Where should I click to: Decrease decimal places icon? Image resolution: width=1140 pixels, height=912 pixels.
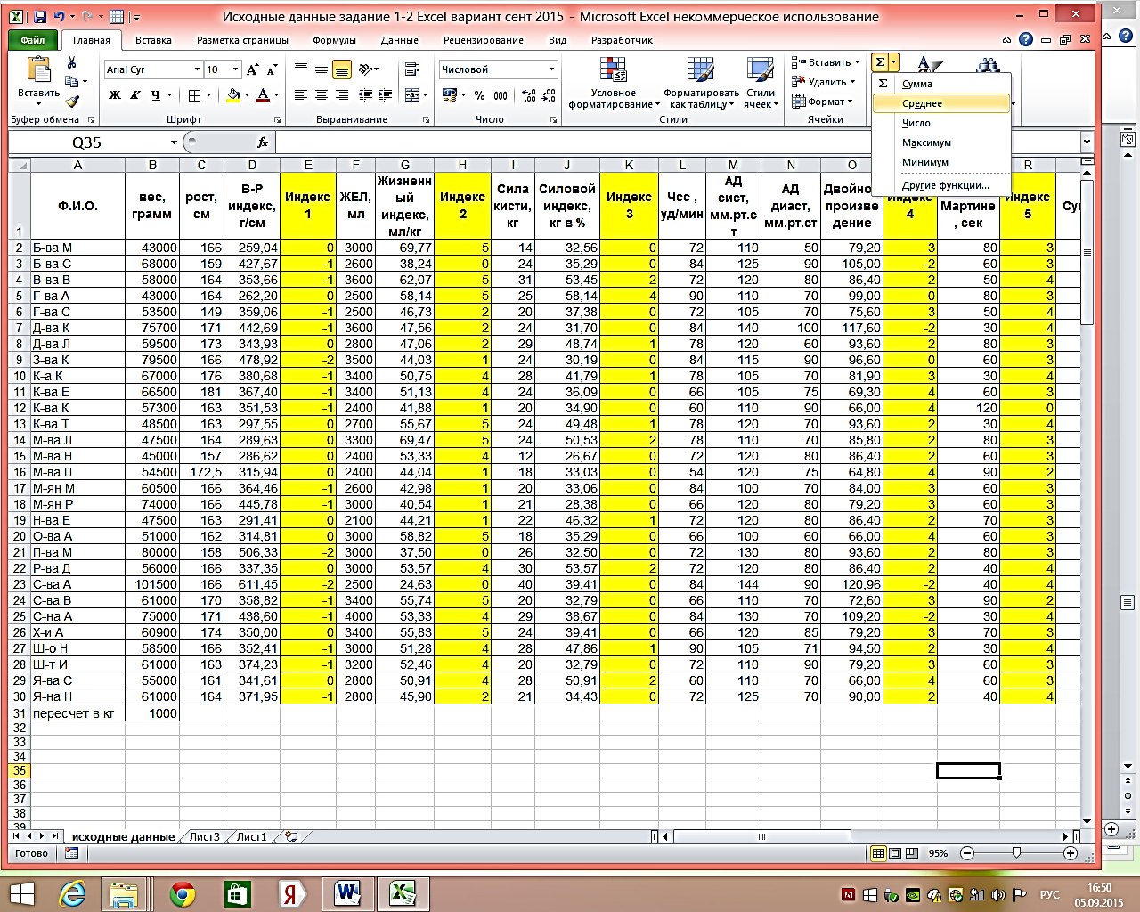tap(549, 95)
